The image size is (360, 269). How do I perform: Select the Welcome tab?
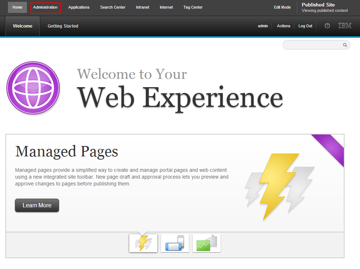(x=23, y=26)
